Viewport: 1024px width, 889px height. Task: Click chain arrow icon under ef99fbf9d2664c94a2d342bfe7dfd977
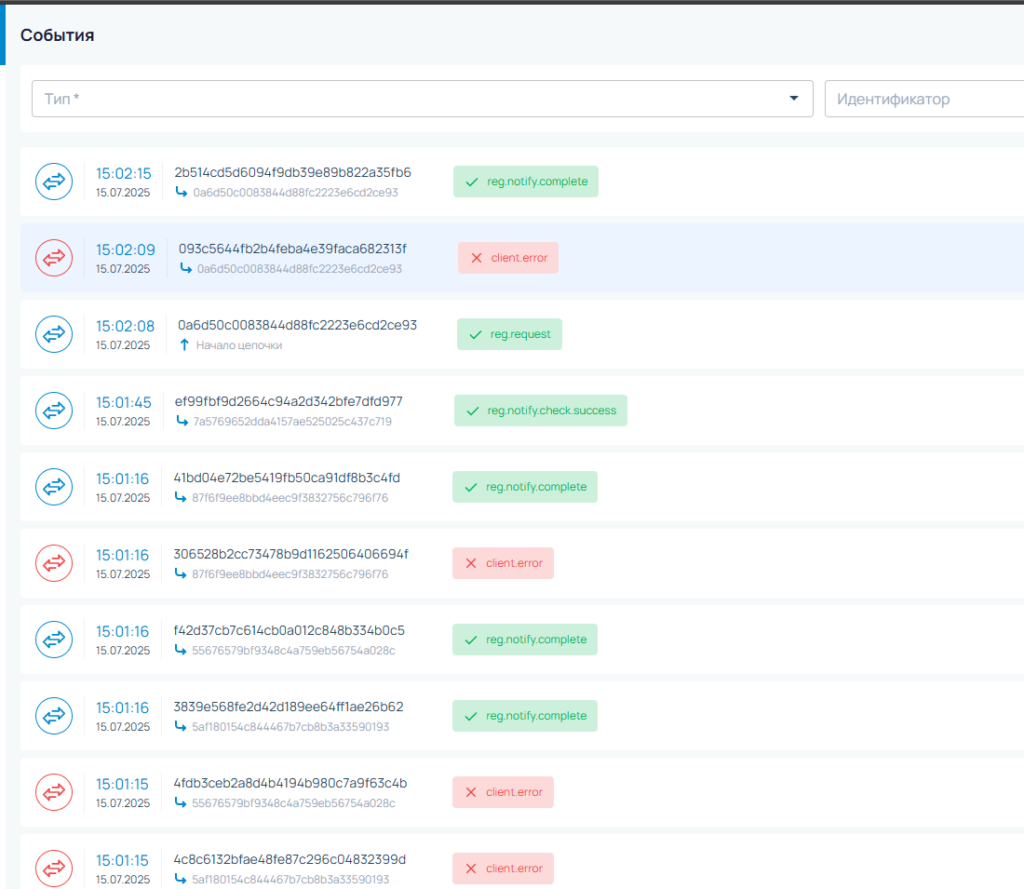click(x=182, y=422)
